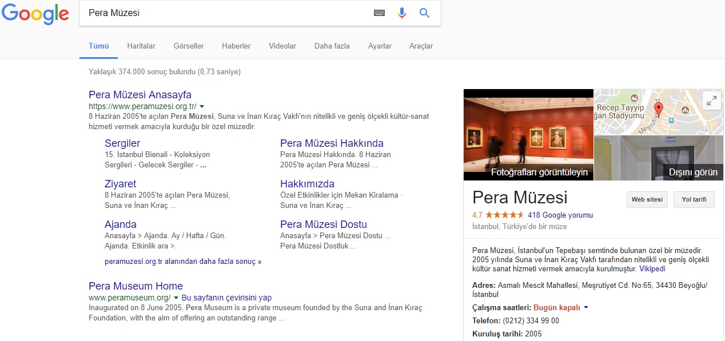The image size is (725, 341).
Task: Click the https://www.peramuzesi.org.tr/ green URL
Action: (x=142, y=106)
